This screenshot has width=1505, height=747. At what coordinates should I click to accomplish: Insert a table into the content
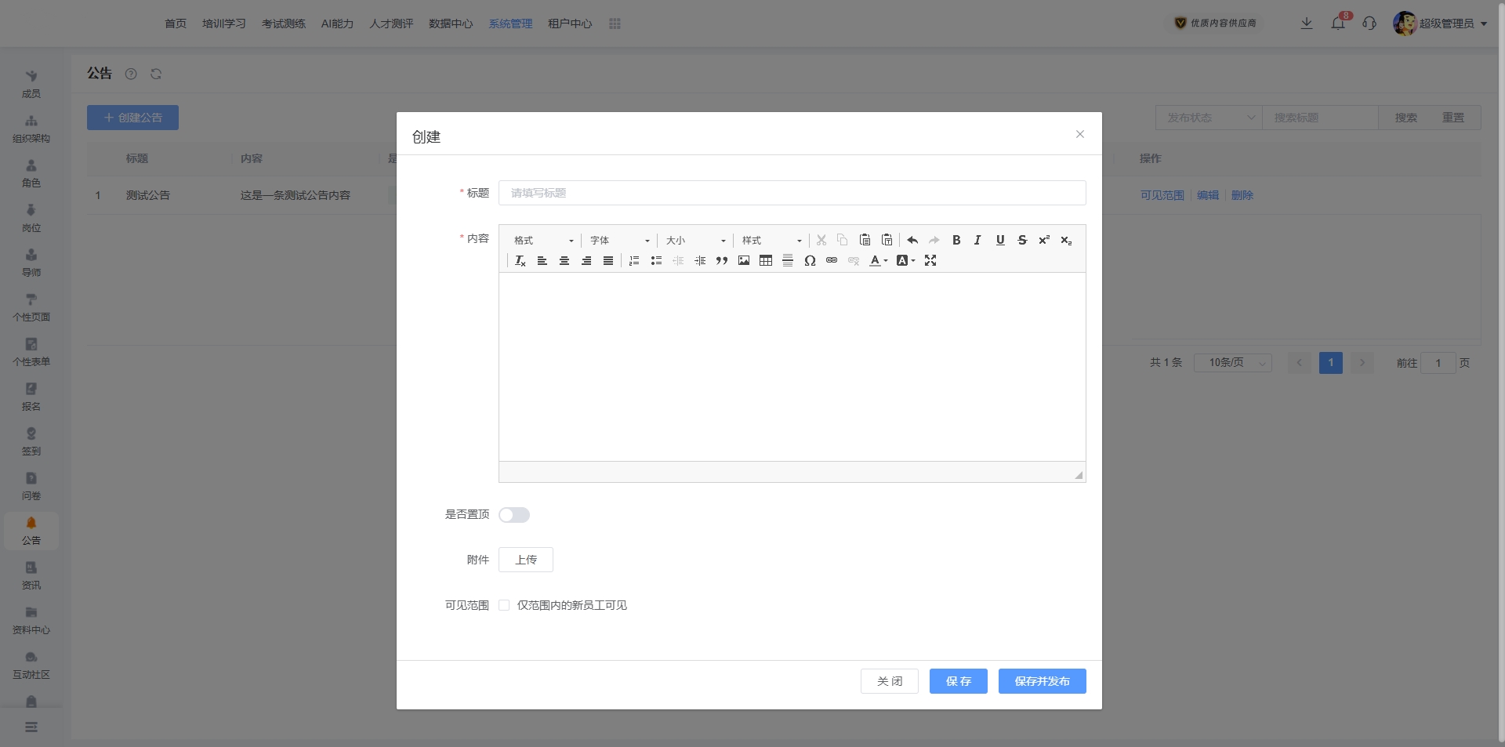point(766,260)
